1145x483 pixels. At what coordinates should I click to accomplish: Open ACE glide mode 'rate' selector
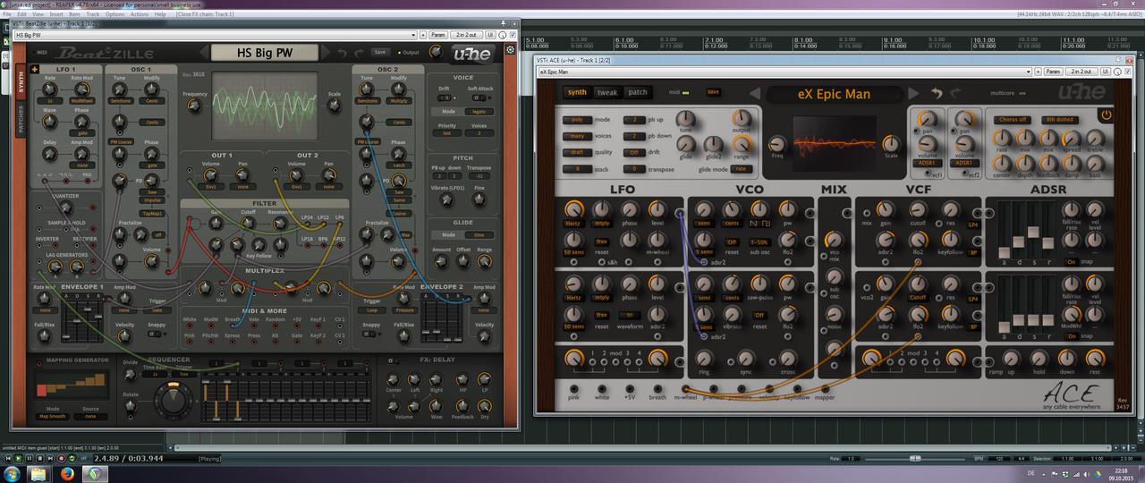[x=741, y=168]
